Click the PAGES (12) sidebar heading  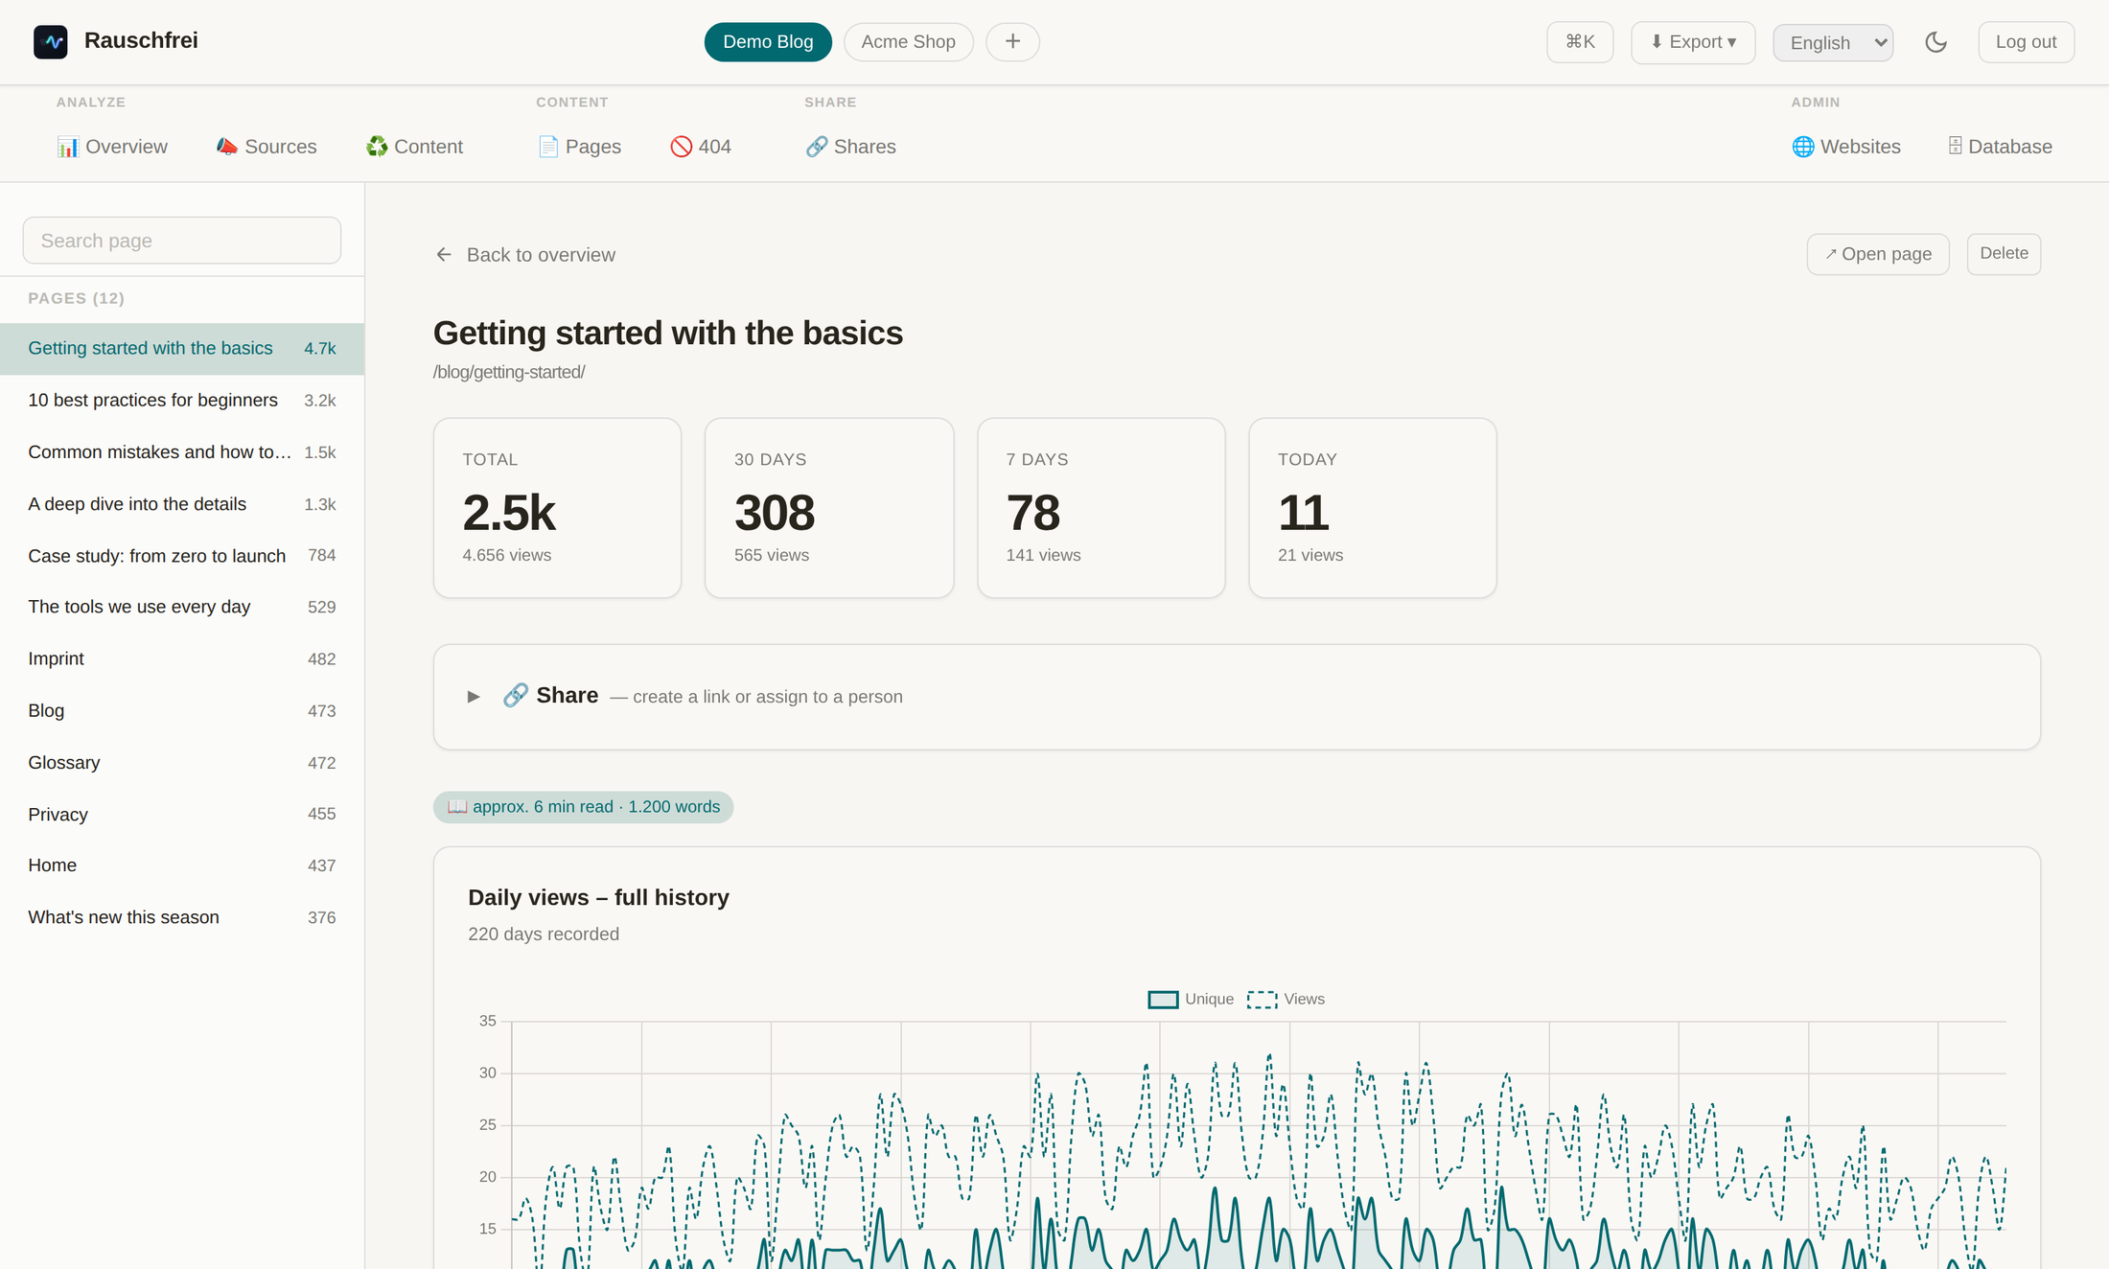tap(77, 299)
